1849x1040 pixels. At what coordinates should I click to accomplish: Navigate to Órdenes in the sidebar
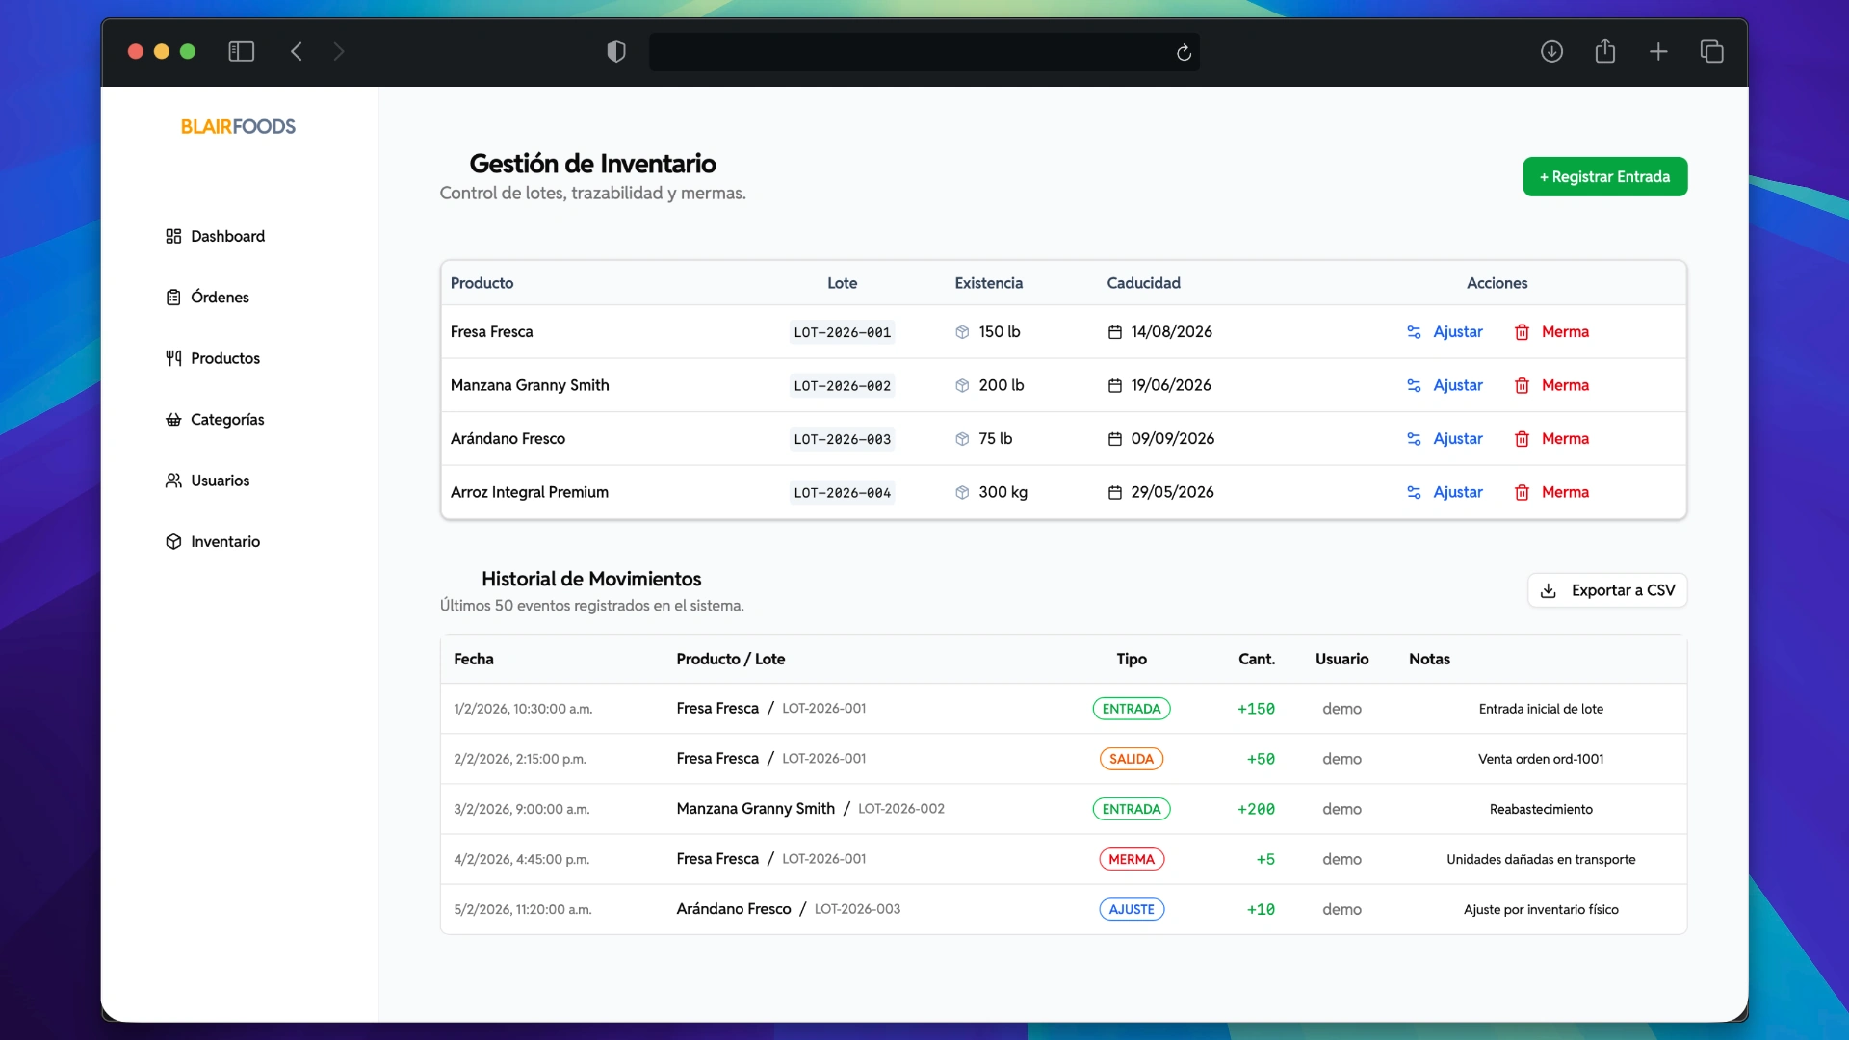[220, 298]
